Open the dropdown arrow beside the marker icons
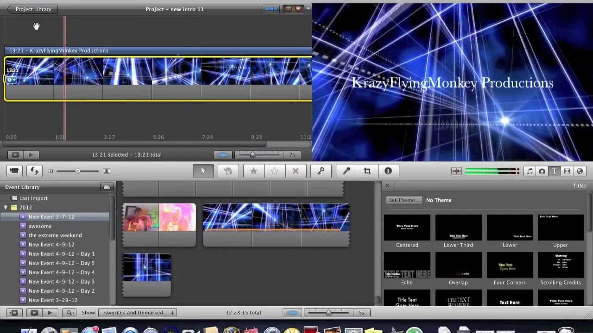The width and height of the screenshot is (593, 333). pyautogui.click(x=308, y=9)
